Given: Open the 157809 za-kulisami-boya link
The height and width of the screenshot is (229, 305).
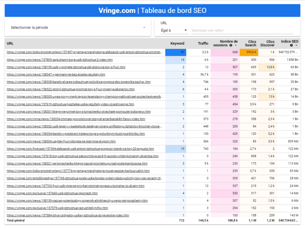Looking at the screenshot, I should [60, 60].
